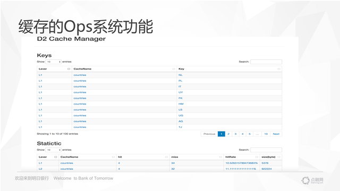The width and height of the screenshot is (340, 191).
Task: Go to page 3 of Keys
Action: pos(235,134)
